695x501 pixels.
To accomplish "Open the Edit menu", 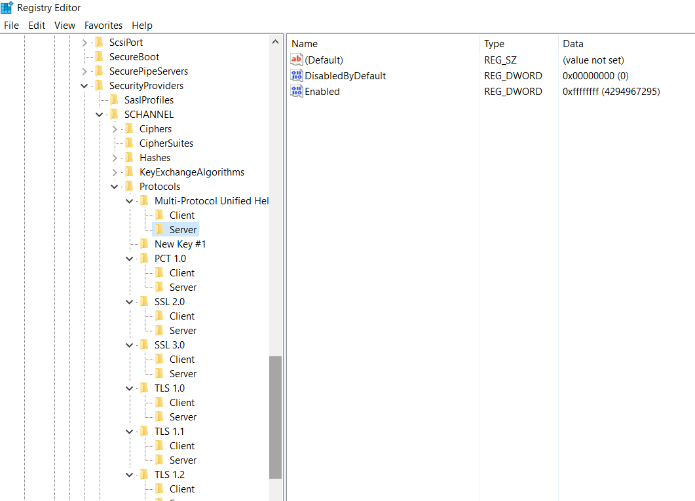I will (37, 26).
